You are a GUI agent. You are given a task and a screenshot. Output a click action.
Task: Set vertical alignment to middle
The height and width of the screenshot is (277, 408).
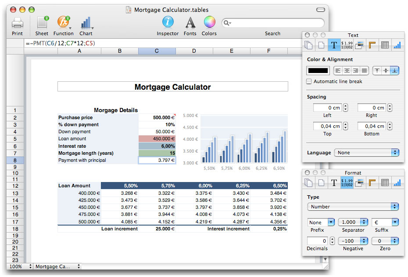click(x=386, y=70)
